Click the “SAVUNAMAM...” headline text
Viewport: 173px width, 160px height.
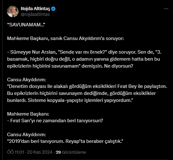26,25
